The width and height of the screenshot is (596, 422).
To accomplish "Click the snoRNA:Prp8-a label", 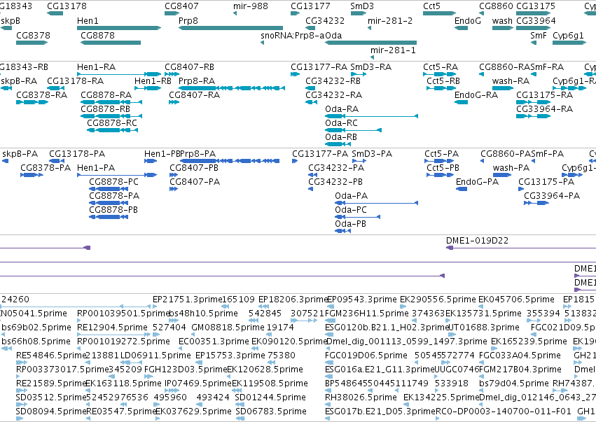I will (x=293, y=35).
